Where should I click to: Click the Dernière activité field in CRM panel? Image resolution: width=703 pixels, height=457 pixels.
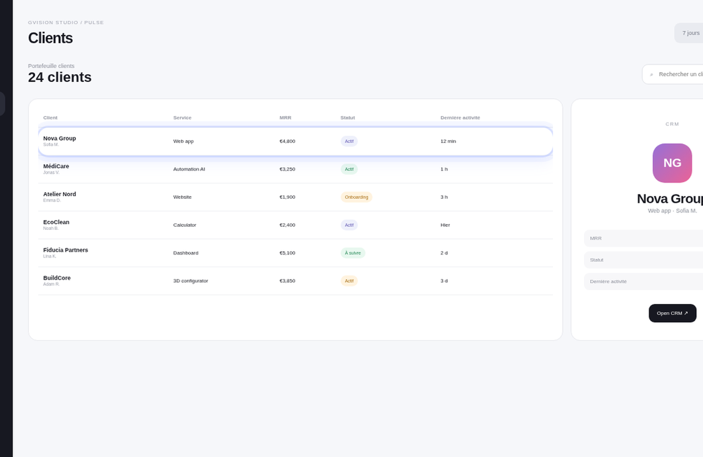pyautogui.click(x=644, y=282)
